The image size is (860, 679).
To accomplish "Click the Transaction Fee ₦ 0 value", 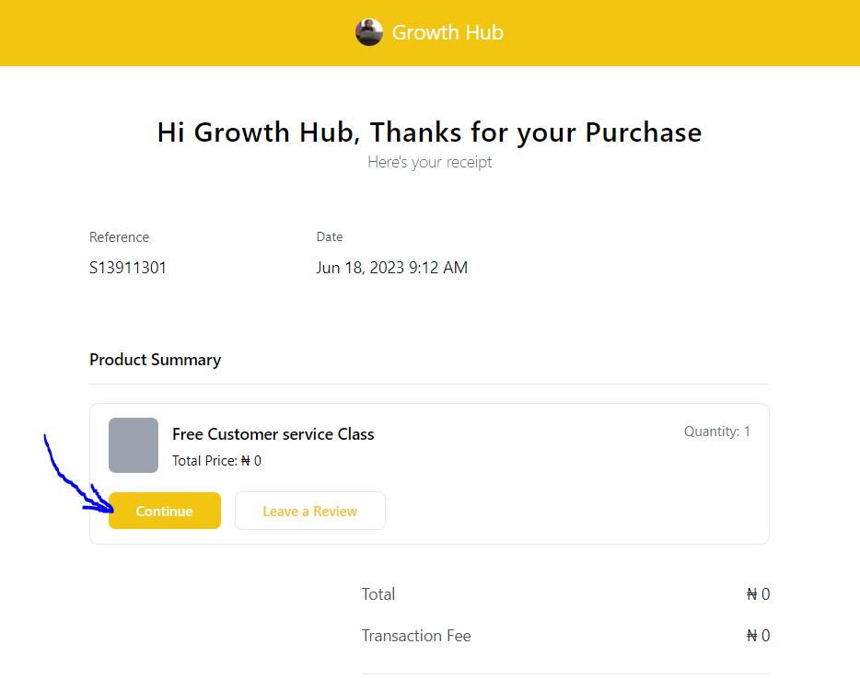I will [758, 636].
